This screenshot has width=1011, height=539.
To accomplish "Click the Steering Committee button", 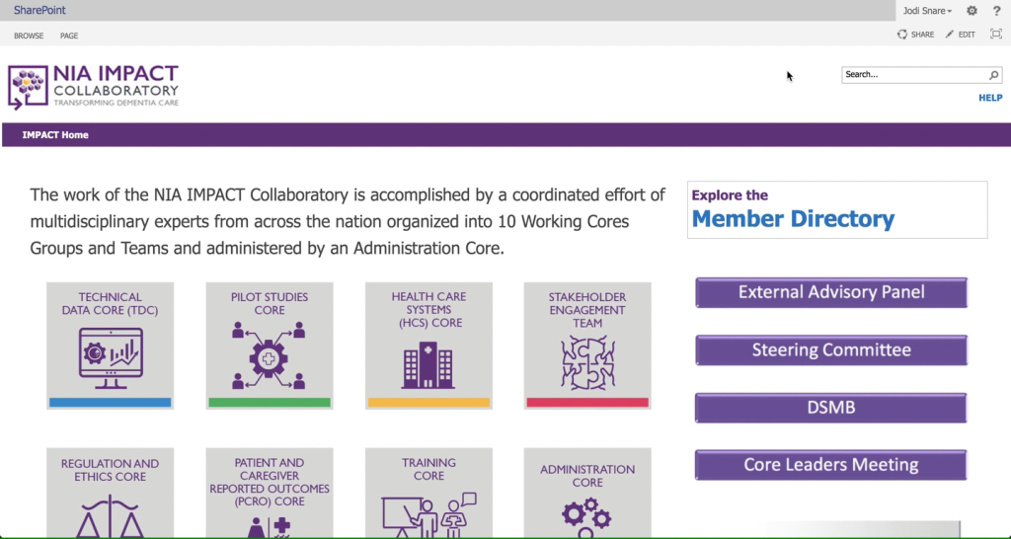I will pyautogui.click(x=831, y=350).
